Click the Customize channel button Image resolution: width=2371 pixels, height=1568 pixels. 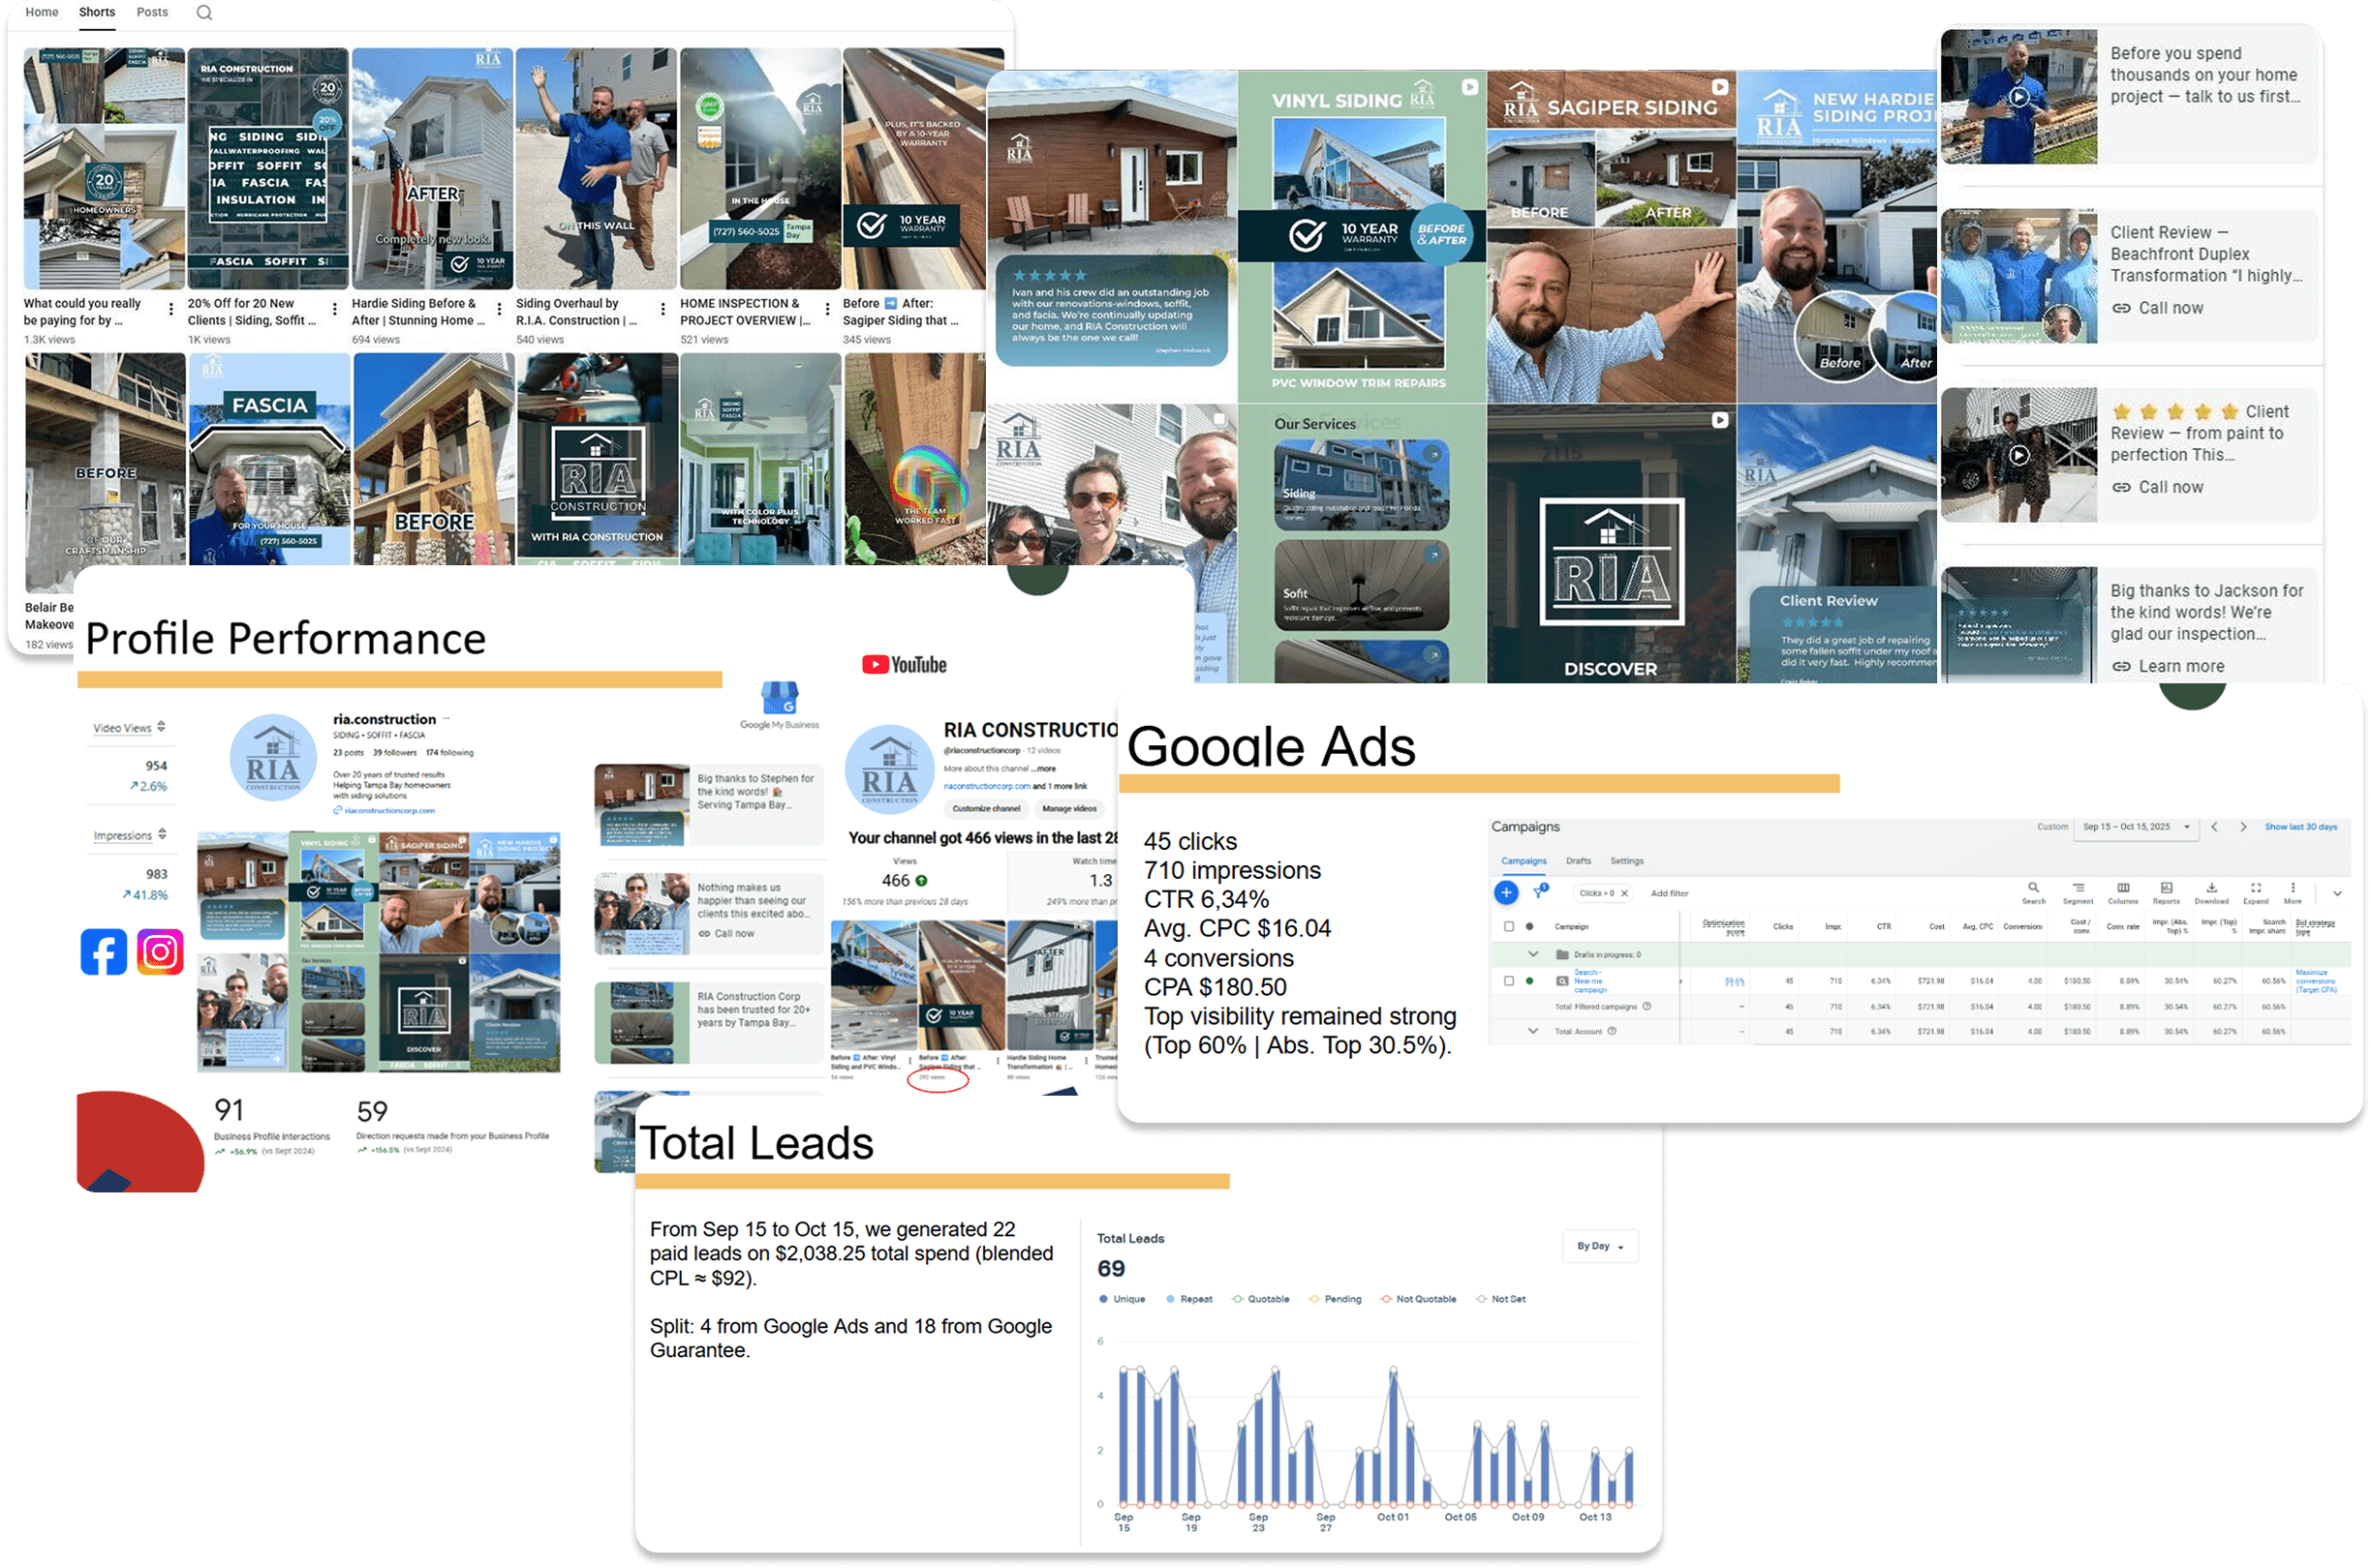[x=985, y=808]
